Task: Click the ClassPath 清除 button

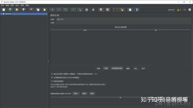Action: (92, 94)
